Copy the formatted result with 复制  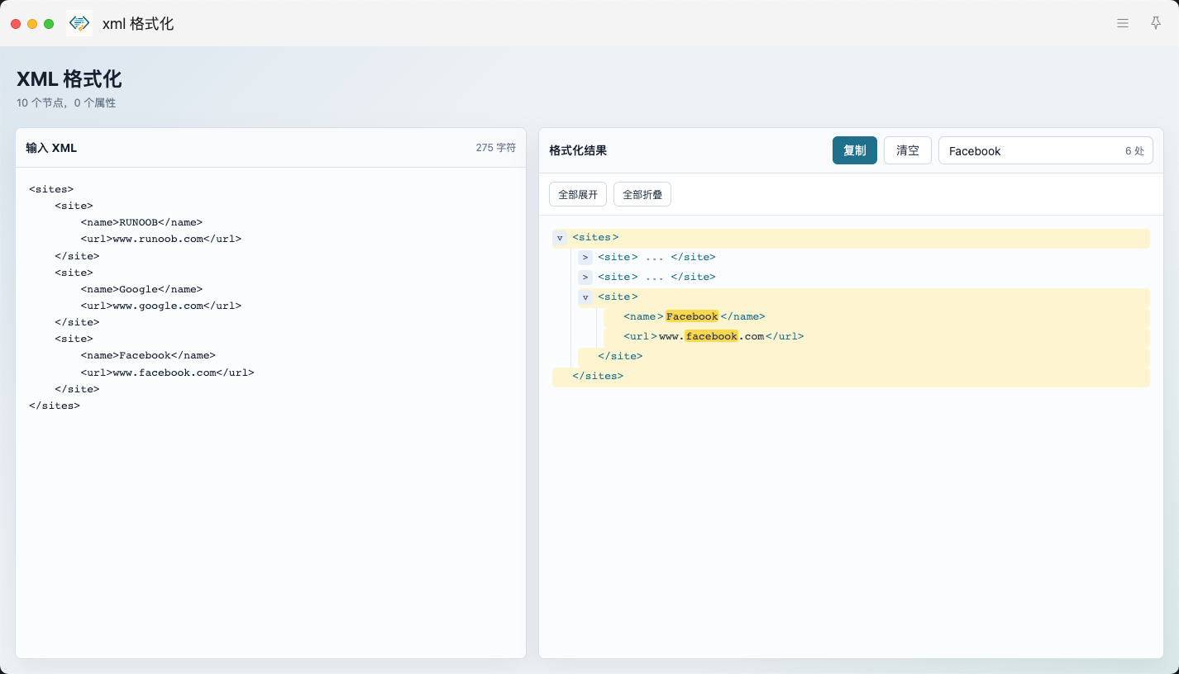coord(855,150)
